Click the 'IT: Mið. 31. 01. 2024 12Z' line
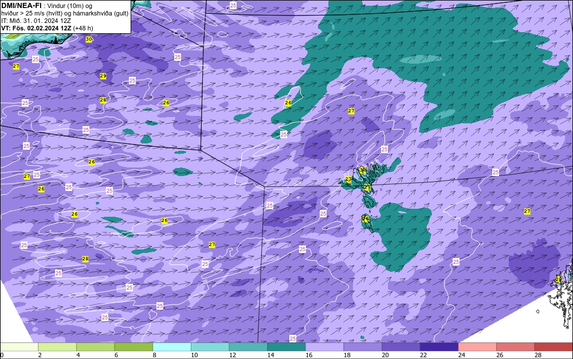This screenshot has height=359, width=573. tap(36, 21)
